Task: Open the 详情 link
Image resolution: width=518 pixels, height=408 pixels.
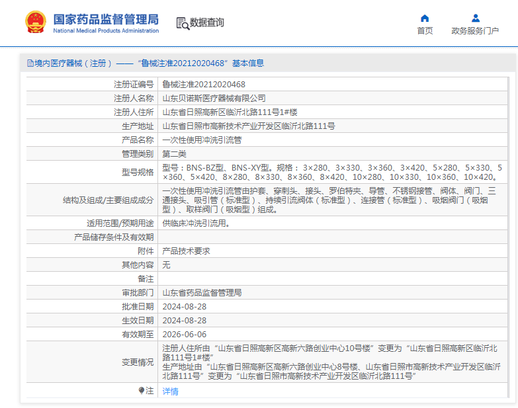Action: coord(170,391)
